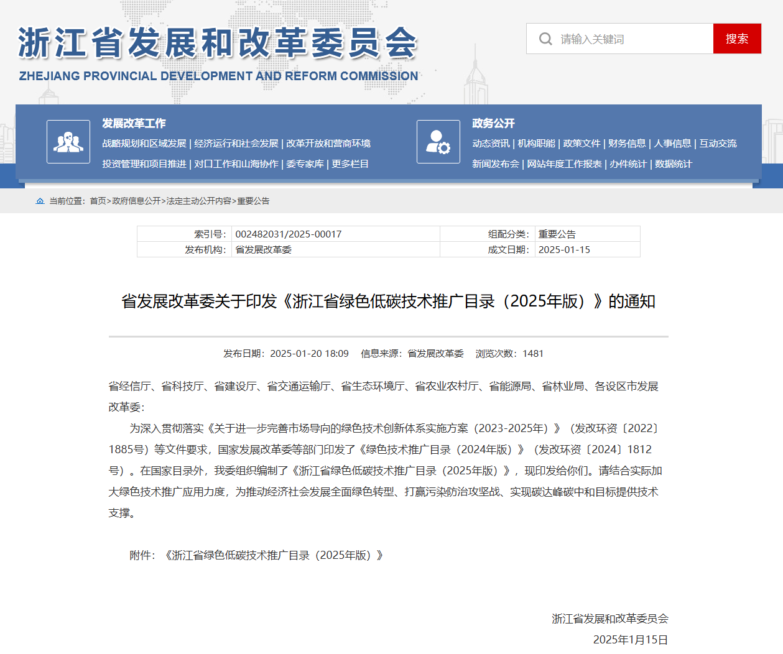Viewport: 783px width, 654px height.
Task: Click the home icon in breadcrumb
Action: [40, 201]
